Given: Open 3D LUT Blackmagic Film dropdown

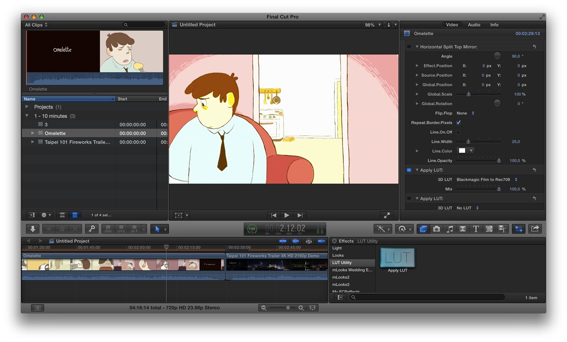Looking at the screenshot, I should click(487, 180).
